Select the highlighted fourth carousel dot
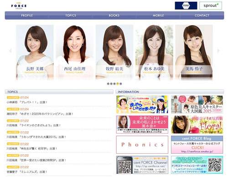Screen dimensions: 228x177 click(x=118, y=83)
